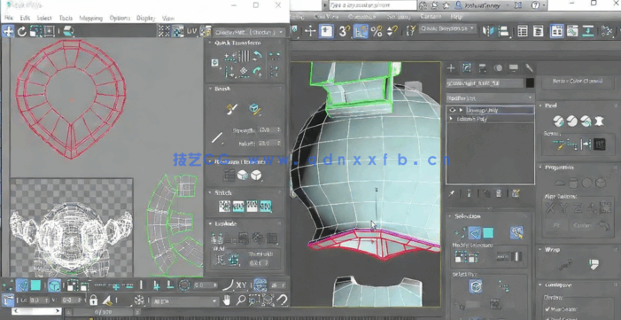Click Rotate -90 icon in Quick Transform
Image resolution: width=621 pixels, height=320 pixels.
tap(258, 56)
